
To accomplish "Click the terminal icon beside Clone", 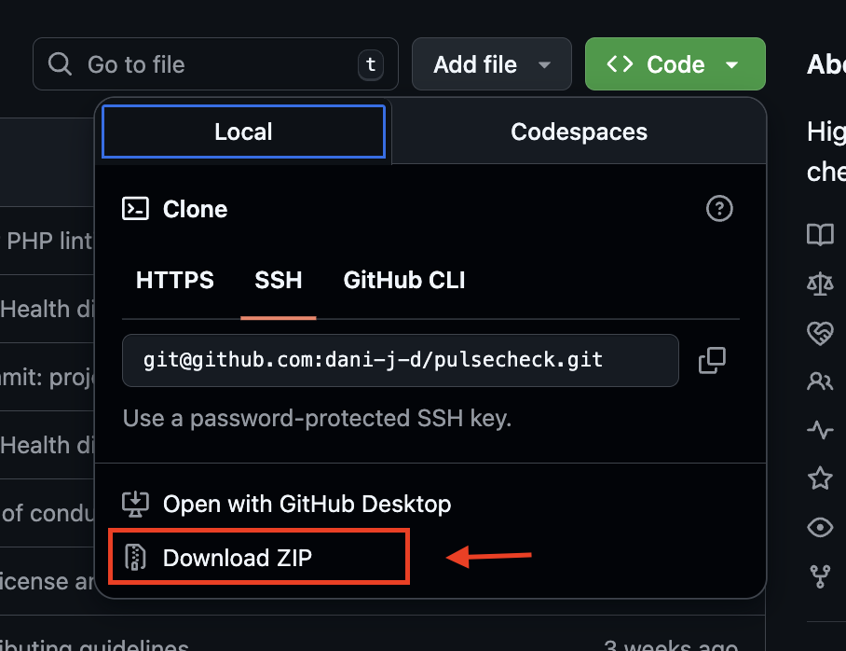I will [135, 209].
